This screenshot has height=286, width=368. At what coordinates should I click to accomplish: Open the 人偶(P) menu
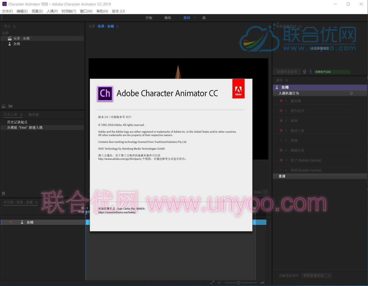click(x=52, y=11)
